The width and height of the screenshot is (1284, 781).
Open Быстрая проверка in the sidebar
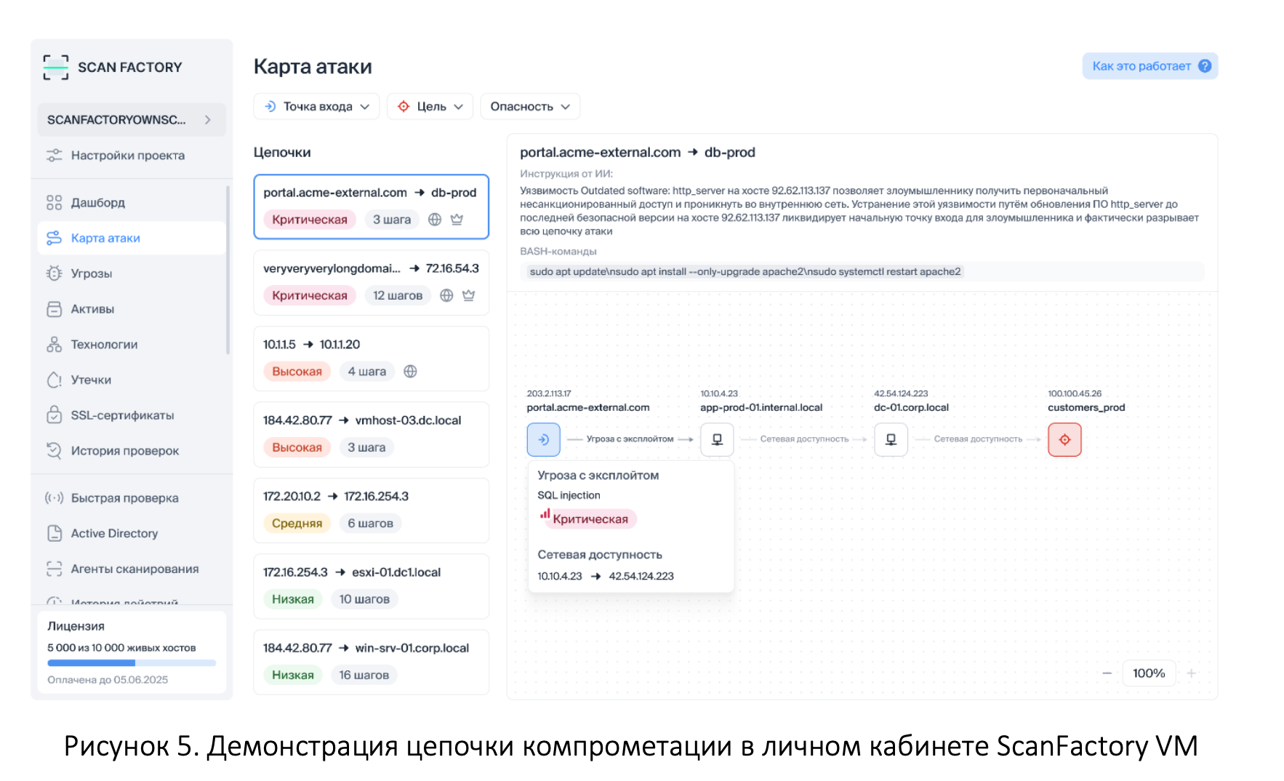(x=132, y=498)
